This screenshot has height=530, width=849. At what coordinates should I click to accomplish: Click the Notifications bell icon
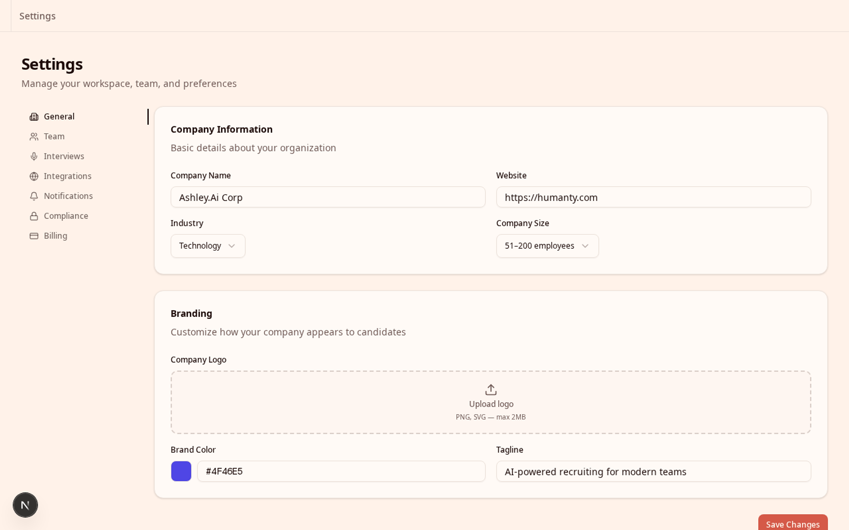pyautogui.click(x=34, y=196)
